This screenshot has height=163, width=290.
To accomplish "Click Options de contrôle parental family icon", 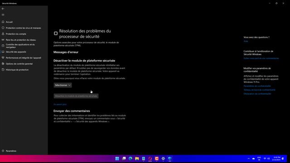I will pos(3,63).
